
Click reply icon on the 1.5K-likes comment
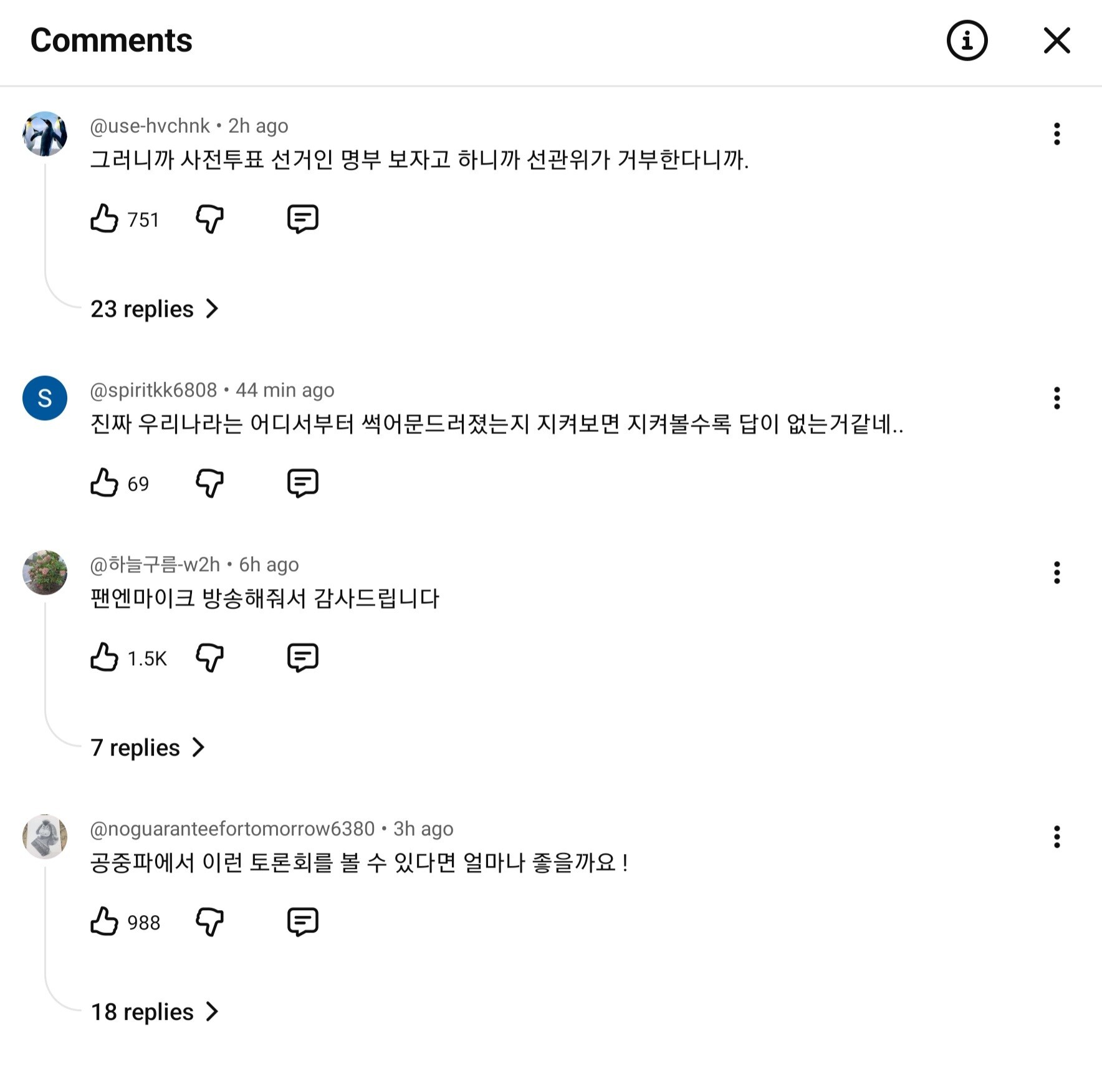[x=303, y=658]
